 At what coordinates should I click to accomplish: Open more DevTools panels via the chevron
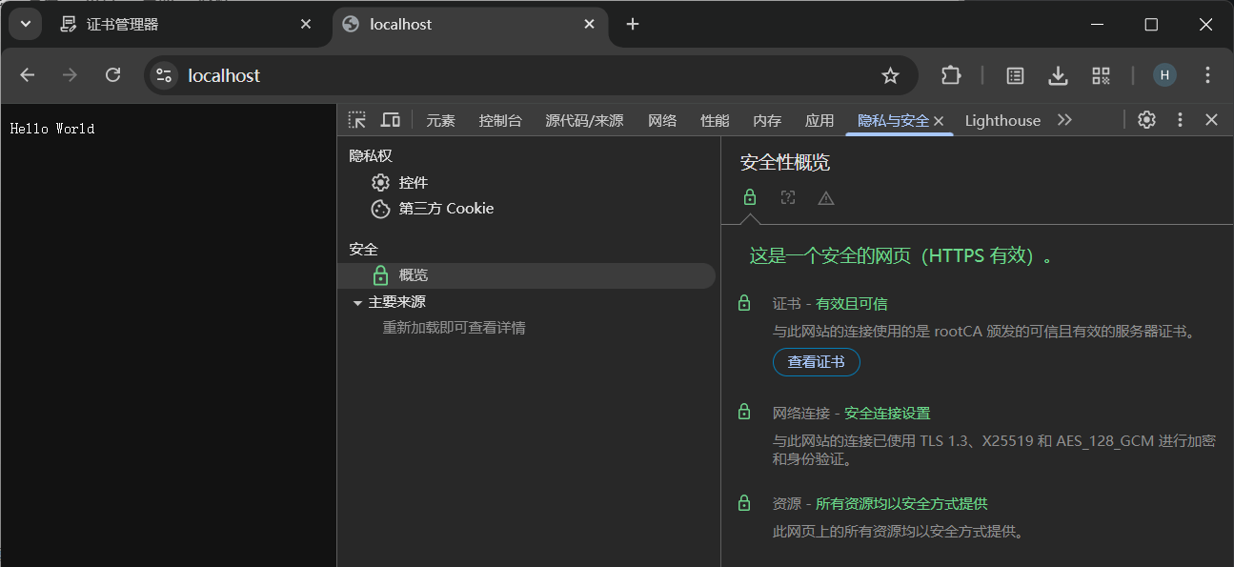1064,120
